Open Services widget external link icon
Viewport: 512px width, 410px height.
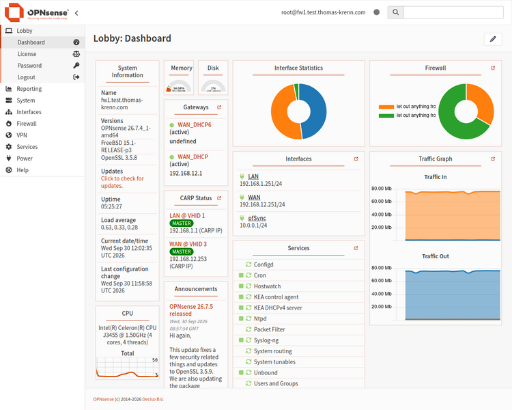356,248
